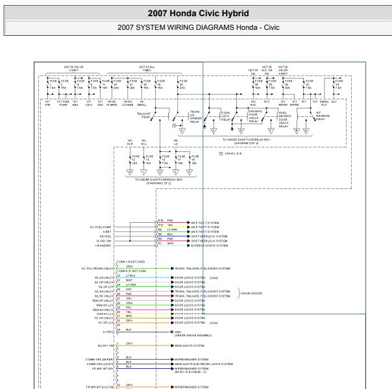This screenshot has width=392, height=389.
Task: Select the 'COMBI GND (LIGHT)' input label
Action: (100, 364)
